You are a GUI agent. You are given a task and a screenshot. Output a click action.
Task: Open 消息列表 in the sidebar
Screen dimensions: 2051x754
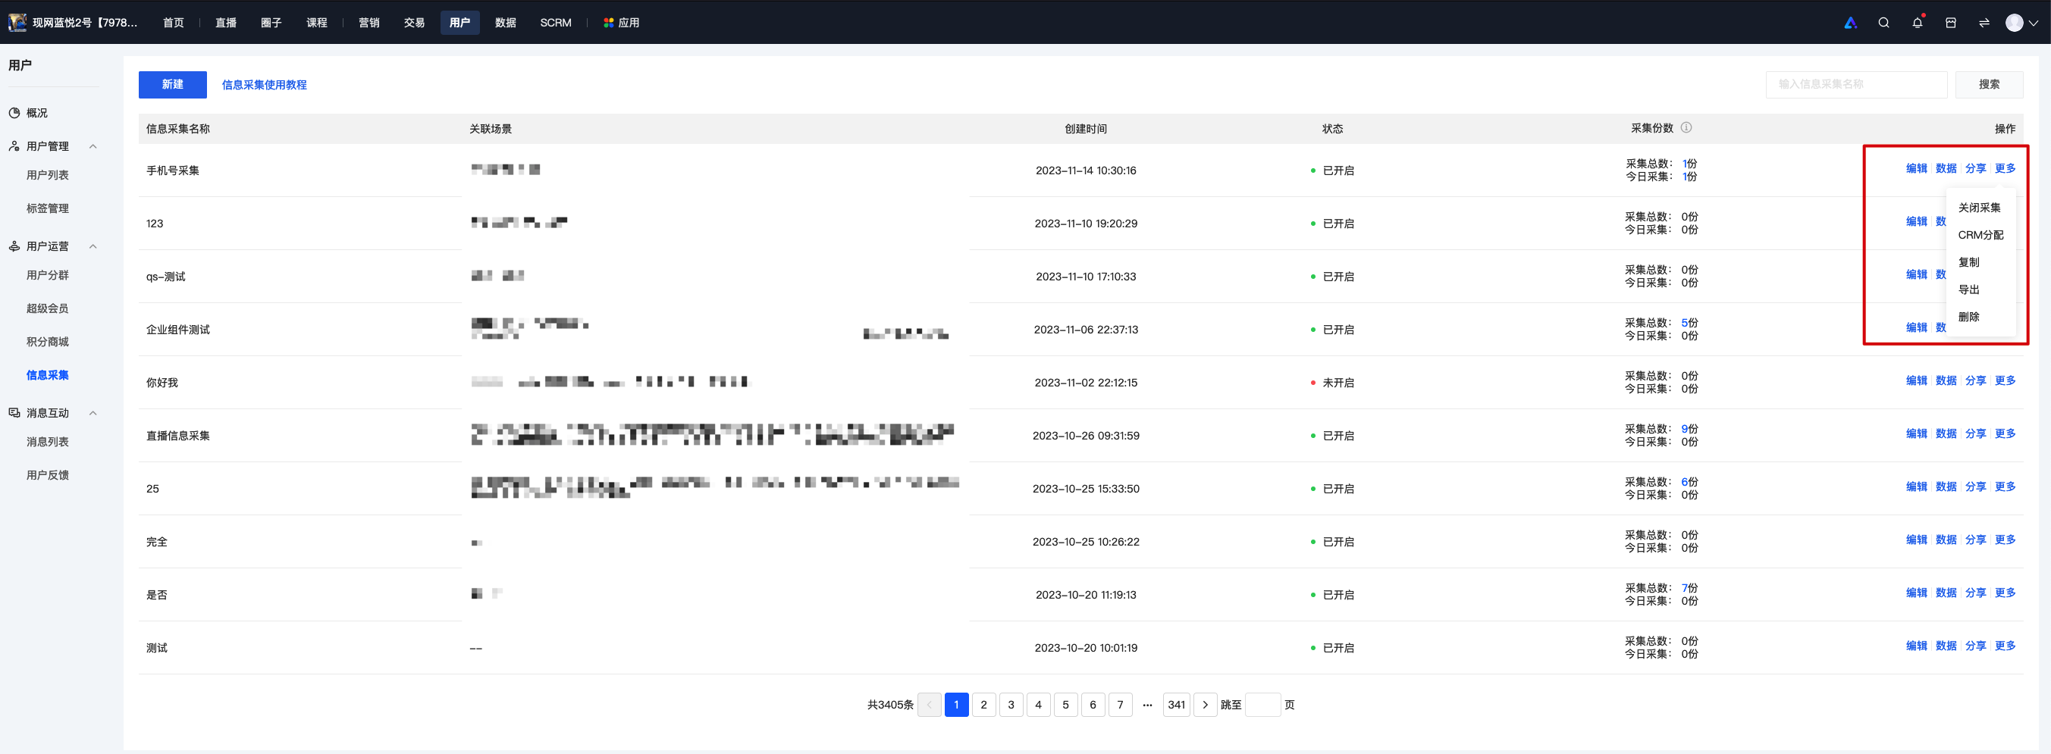pos(48,443)
